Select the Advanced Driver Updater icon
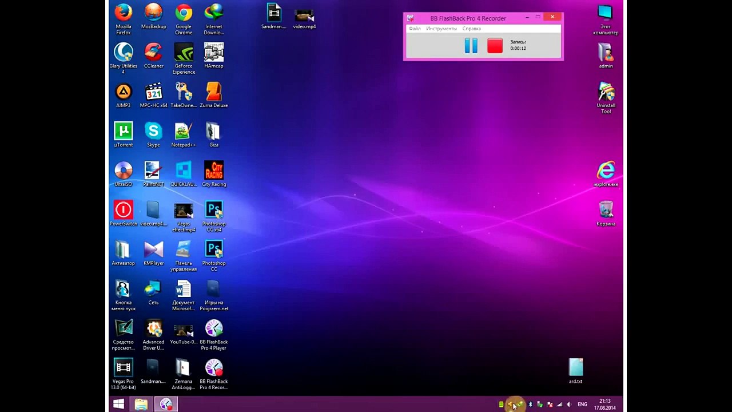Image resolution: width=732 pixels, height=412 pixels. pyautogui.click(x=153, y=335)
